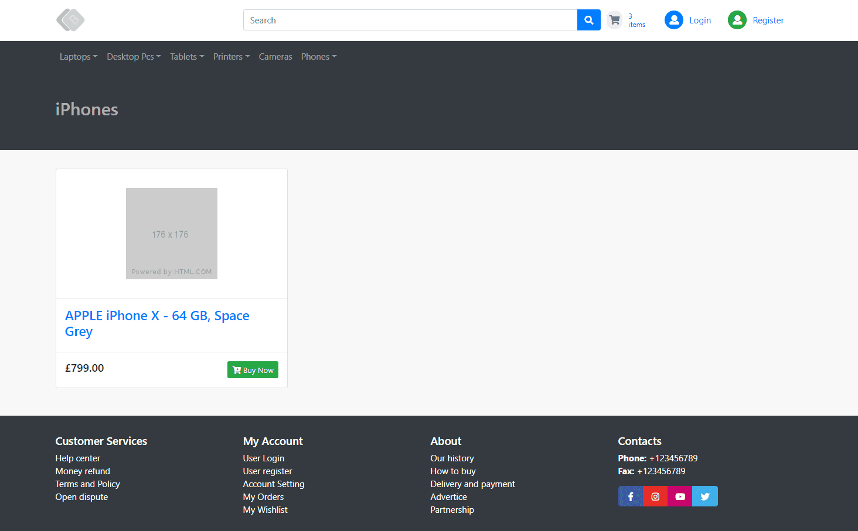Open the YouTube social icon
Screen dimensions: 858x531
click(680, 496)
